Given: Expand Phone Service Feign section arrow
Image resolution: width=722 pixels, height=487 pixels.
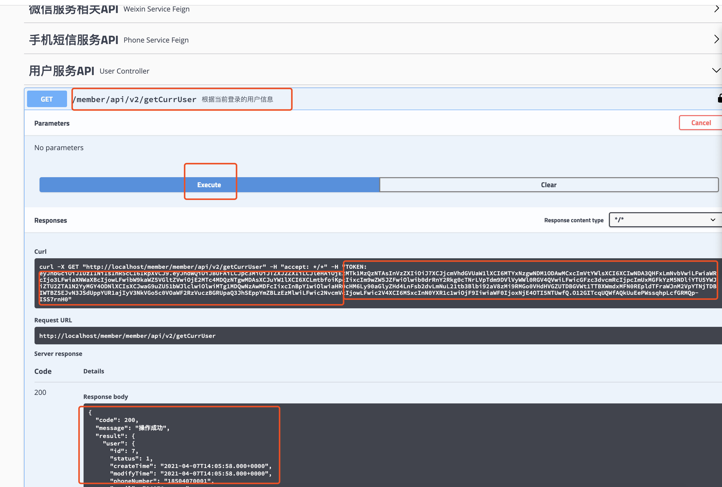Looking at the screenshot, I should tap(716, 40).
